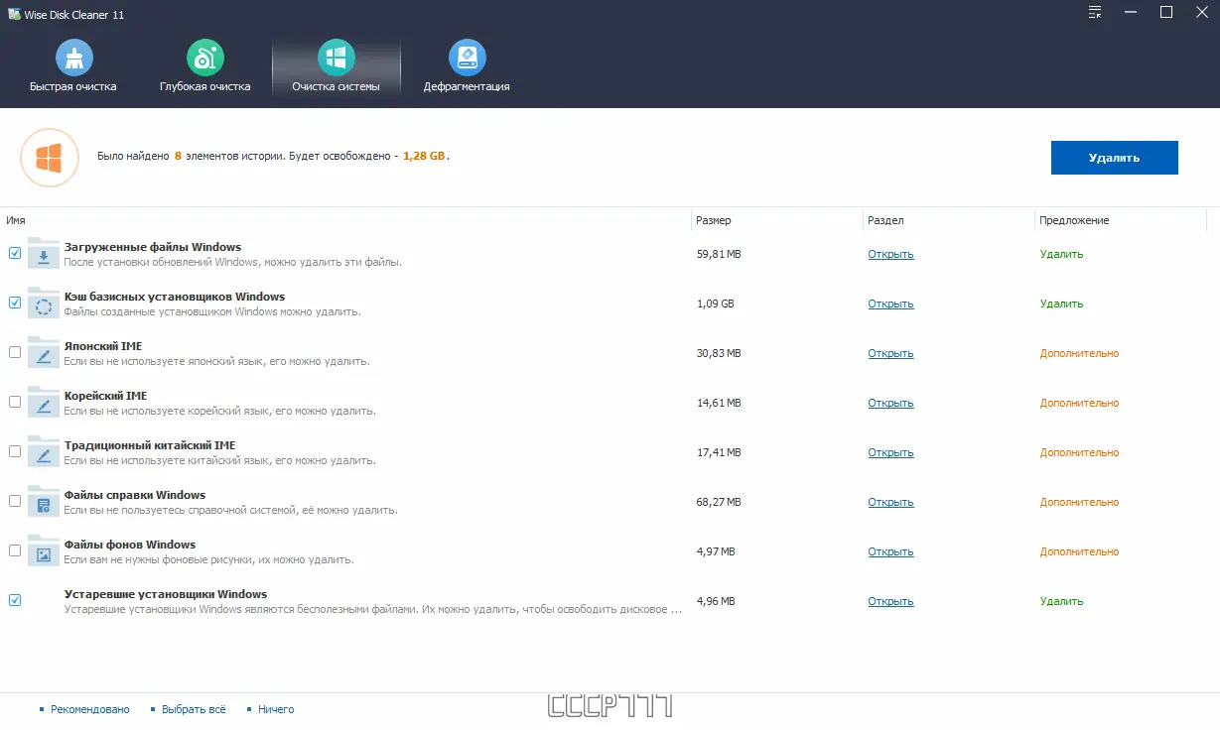
Task: Check the Корейский IME checkbox
Action: 15,402
